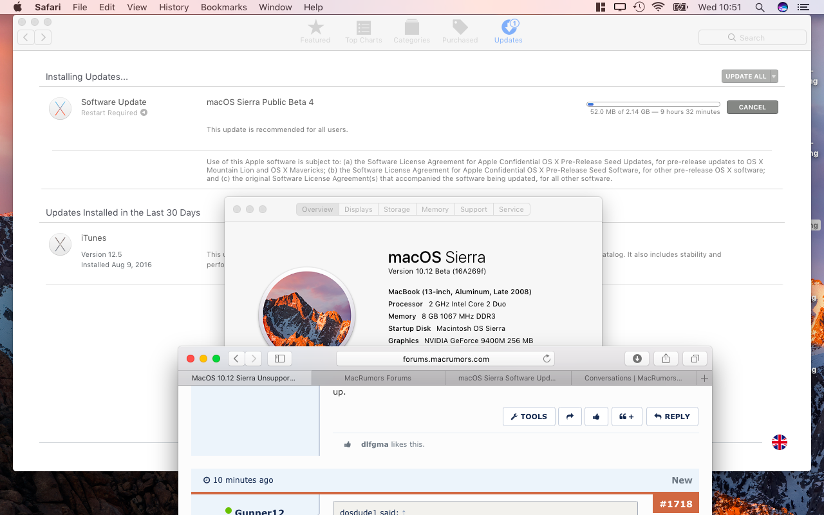Open the Safari share button
The height and width of the screenshot is (515, 824).
click(666, 359)
